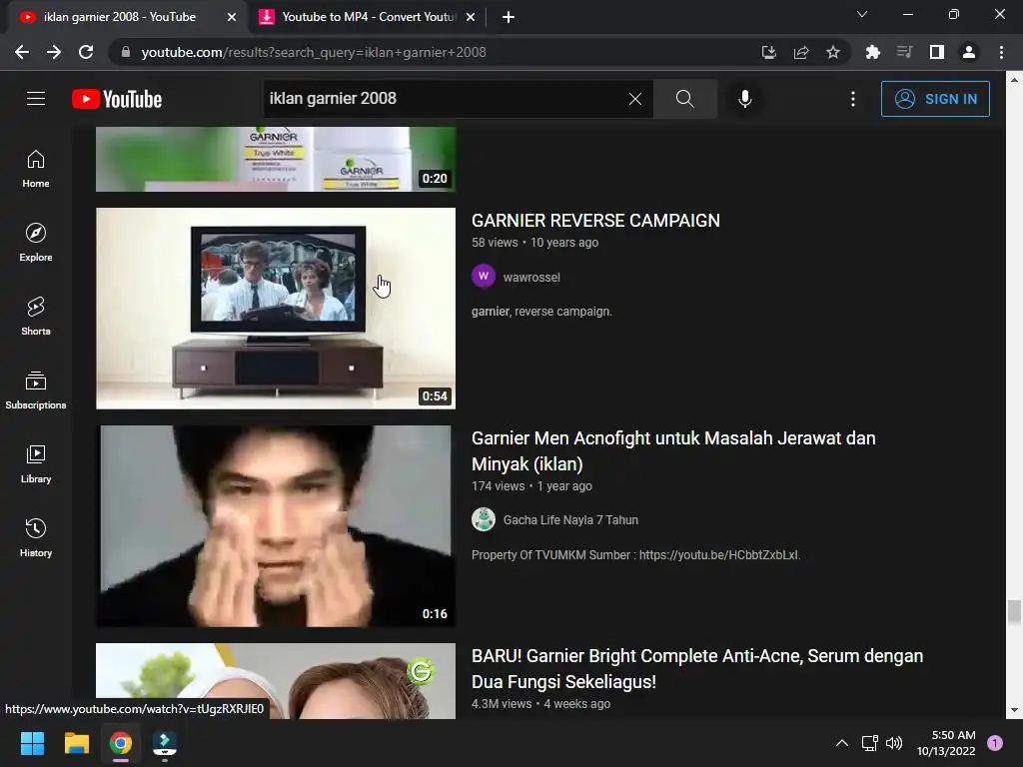Open the Chrome tab search dropdown
Image resolution: width=1023 pixels, height=767 pixels.
(x=862, y=14)
